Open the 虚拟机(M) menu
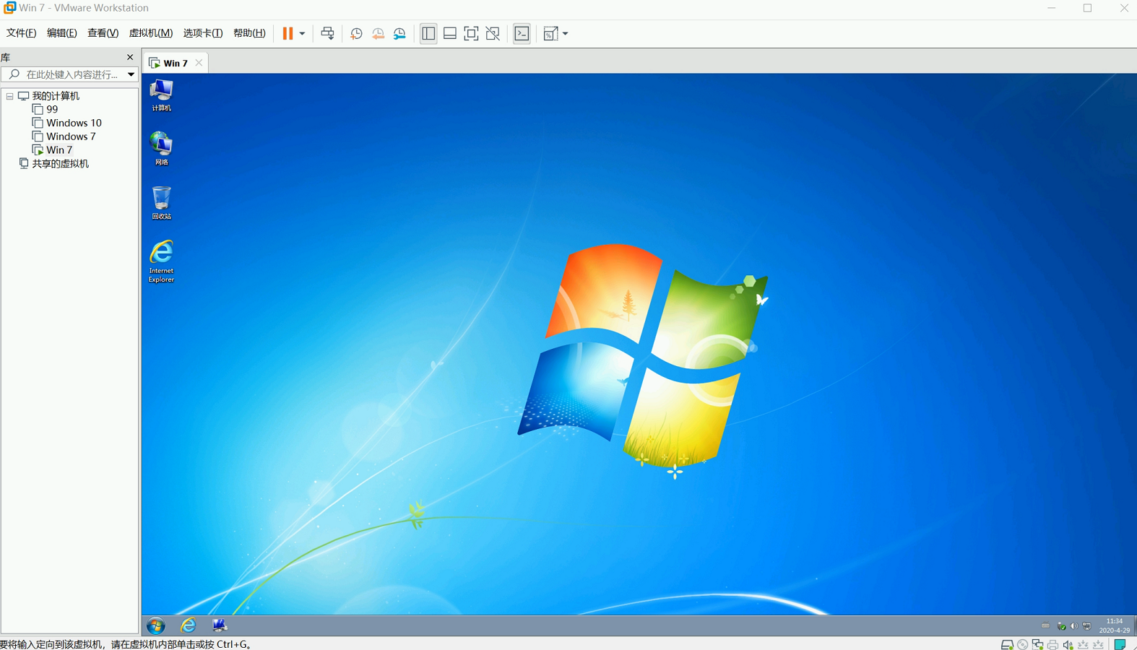The image size is (1137, 650). (x=150, y=33)
